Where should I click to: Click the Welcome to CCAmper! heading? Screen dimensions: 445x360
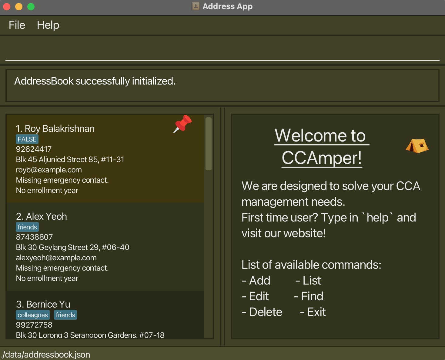[322, 147]
